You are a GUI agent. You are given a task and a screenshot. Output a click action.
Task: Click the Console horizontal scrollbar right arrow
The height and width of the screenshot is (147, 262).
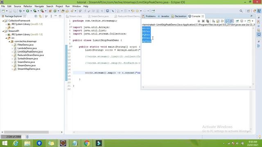[x=250, y=87]
